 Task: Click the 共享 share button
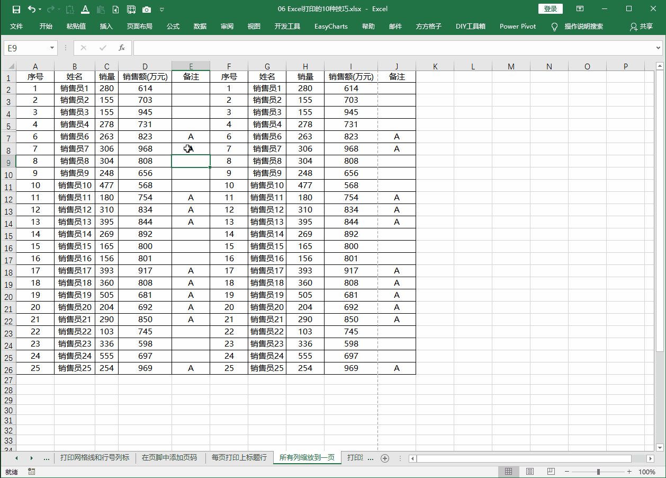[x=641, y=26]
